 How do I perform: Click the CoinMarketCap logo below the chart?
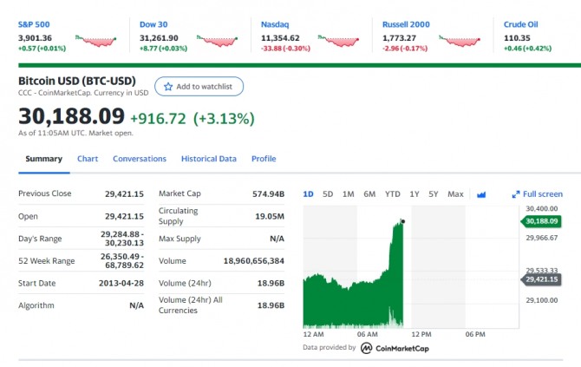(x=395, y=348)
